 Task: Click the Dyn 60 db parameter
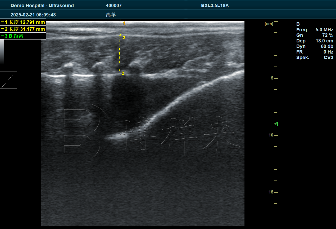point(315,46)
